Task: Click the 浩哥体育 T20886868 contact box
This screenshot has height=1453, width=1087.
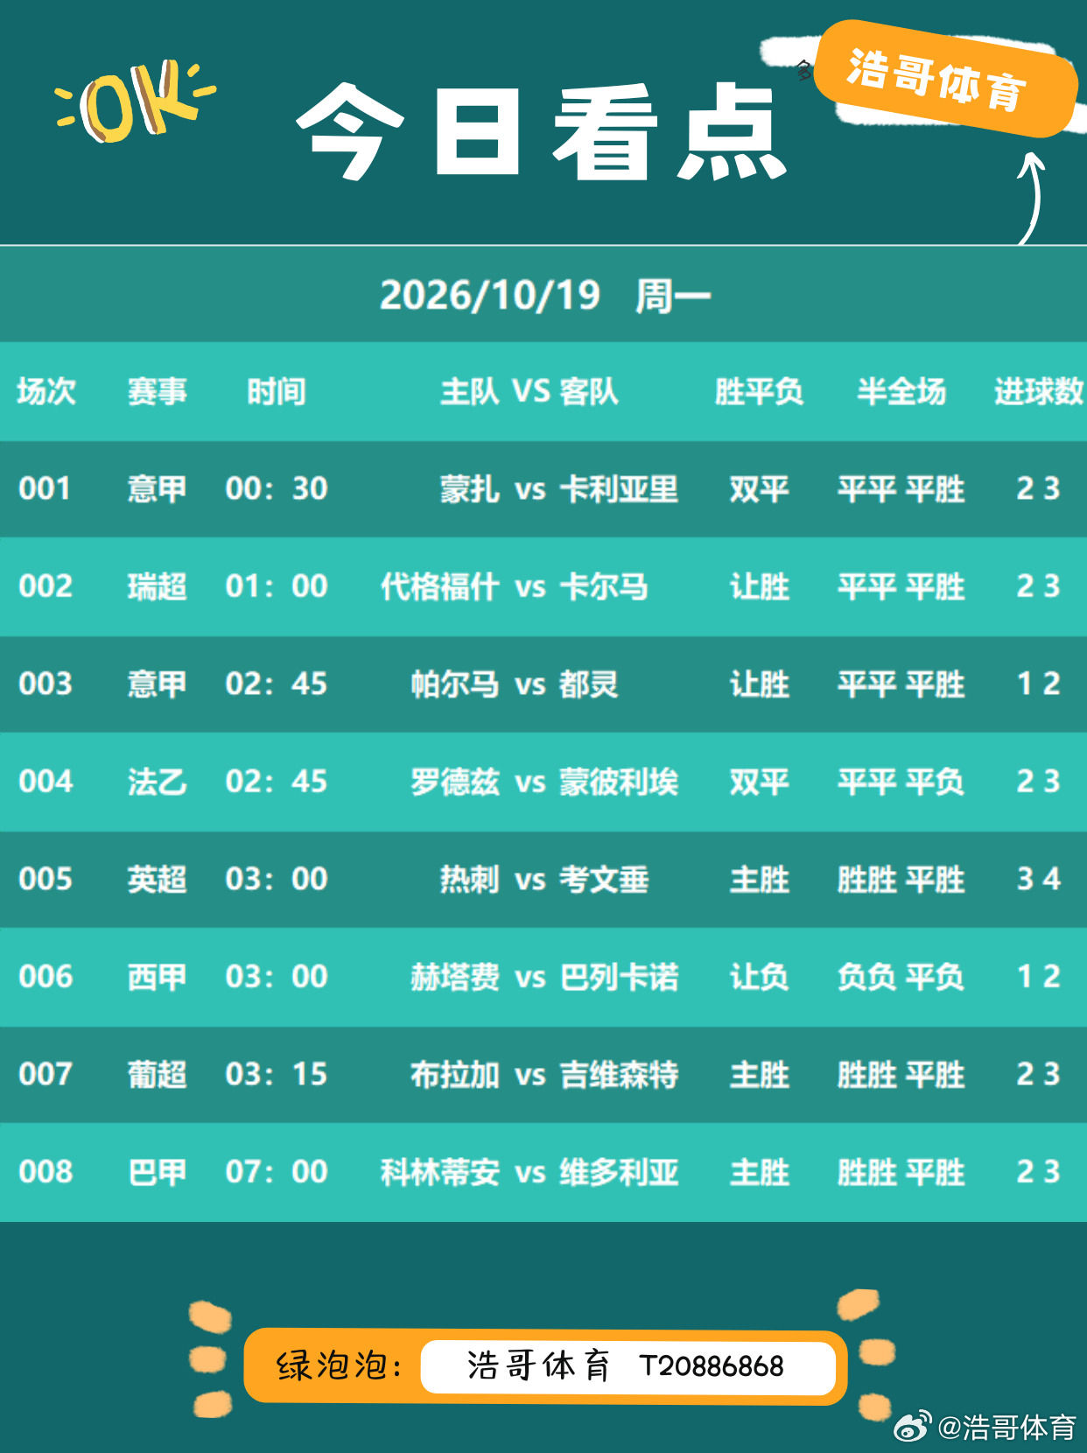Action: pos(628,1367)
